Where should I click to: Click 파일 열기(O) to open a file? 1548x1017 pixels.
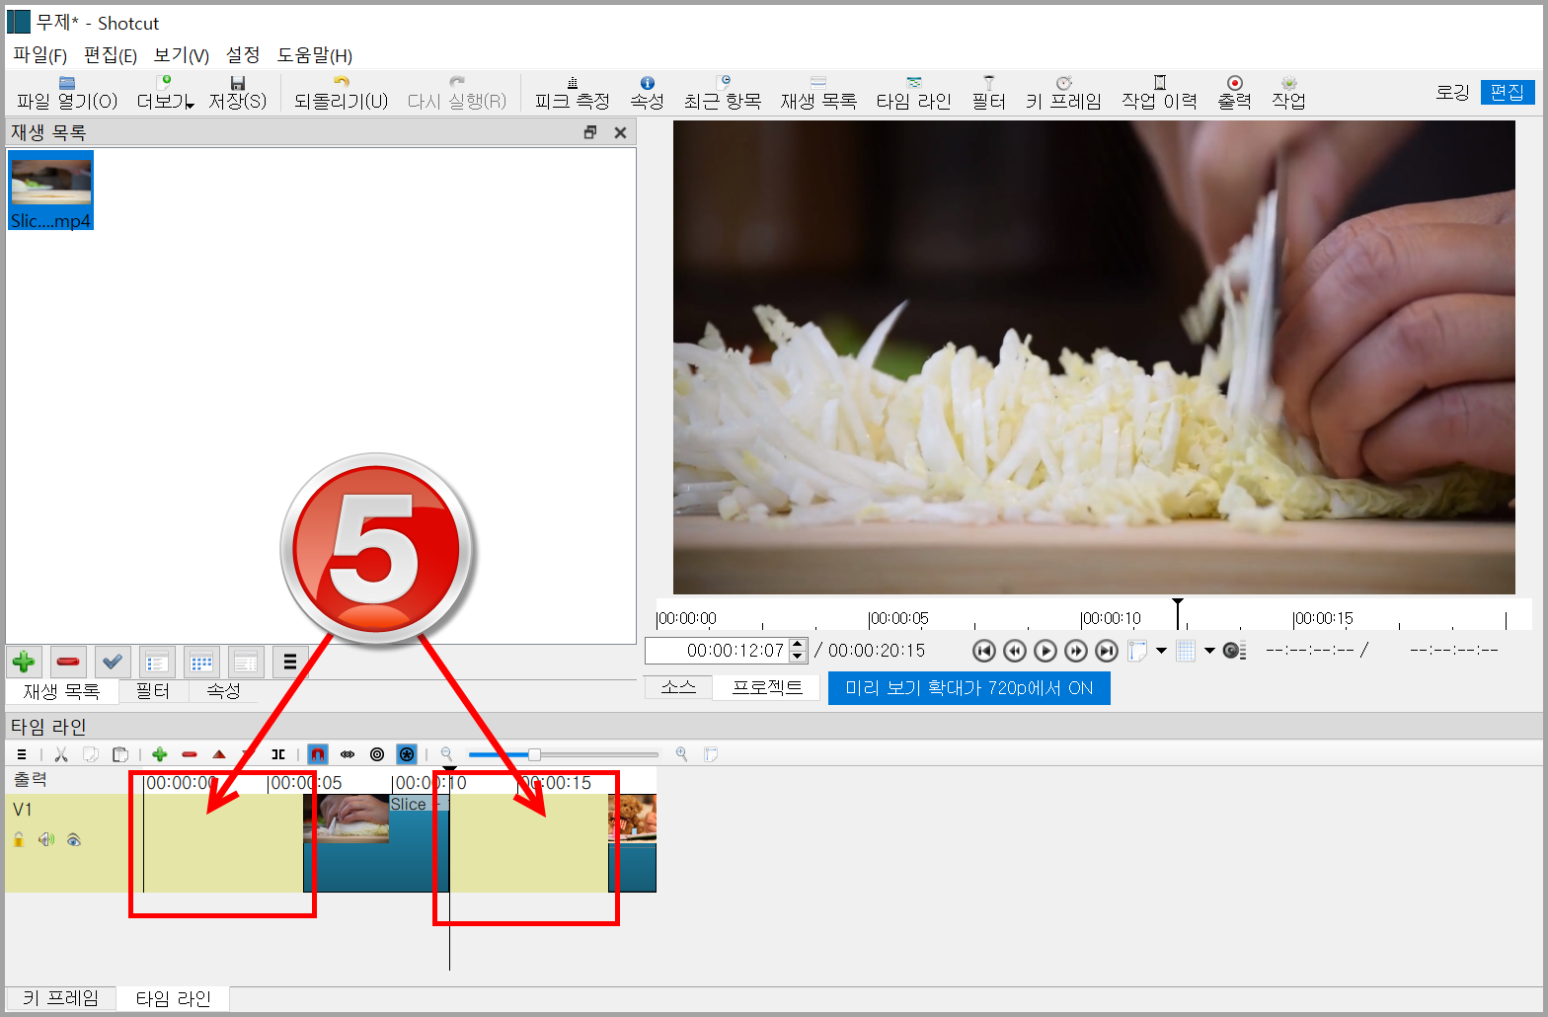pyautogui.click(x=67, y=93)
